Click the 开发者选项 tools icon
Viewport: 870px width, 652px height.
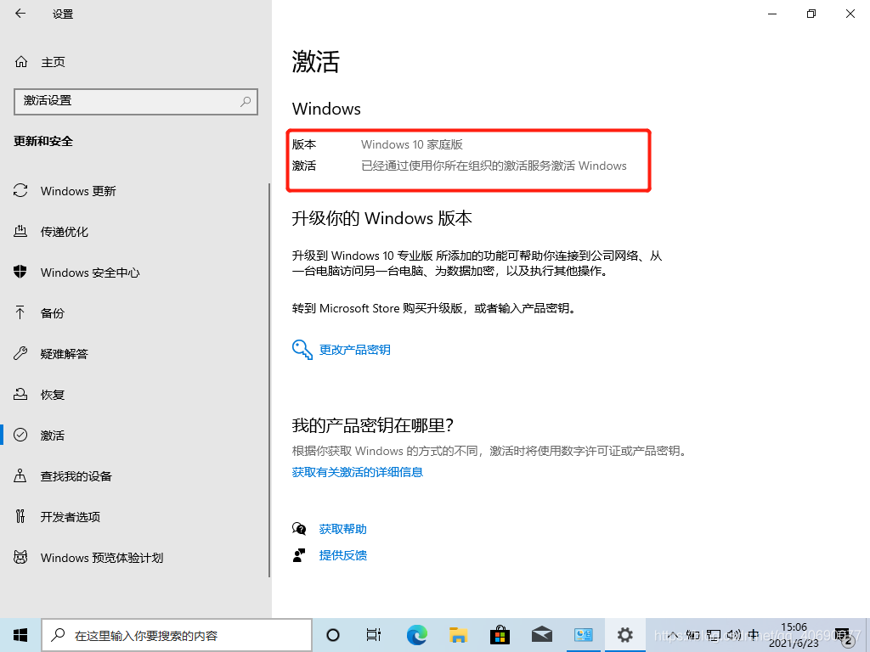click(20, 516)
